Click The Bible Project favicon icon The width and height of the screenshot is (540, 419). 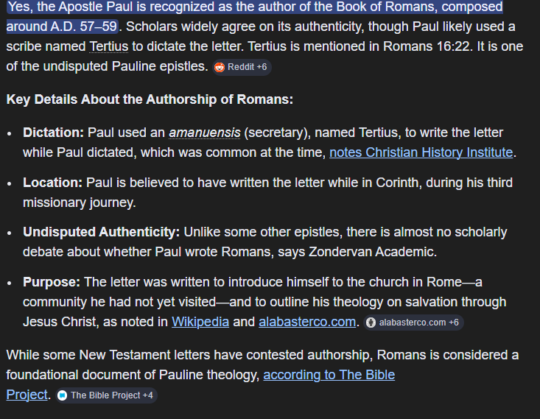(x=63, y=395)
